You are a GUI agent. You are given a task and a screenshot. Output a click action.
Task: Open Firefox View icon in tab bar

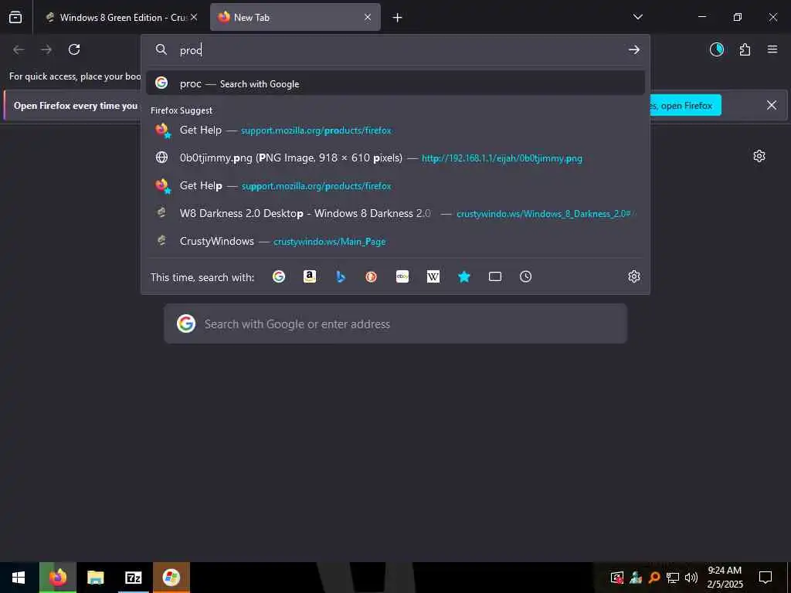point(15,17)
